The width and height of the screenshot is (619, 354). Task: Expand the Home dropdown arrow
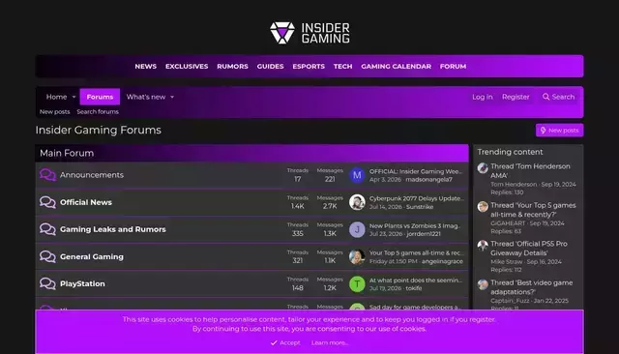(x=74, y=97)
